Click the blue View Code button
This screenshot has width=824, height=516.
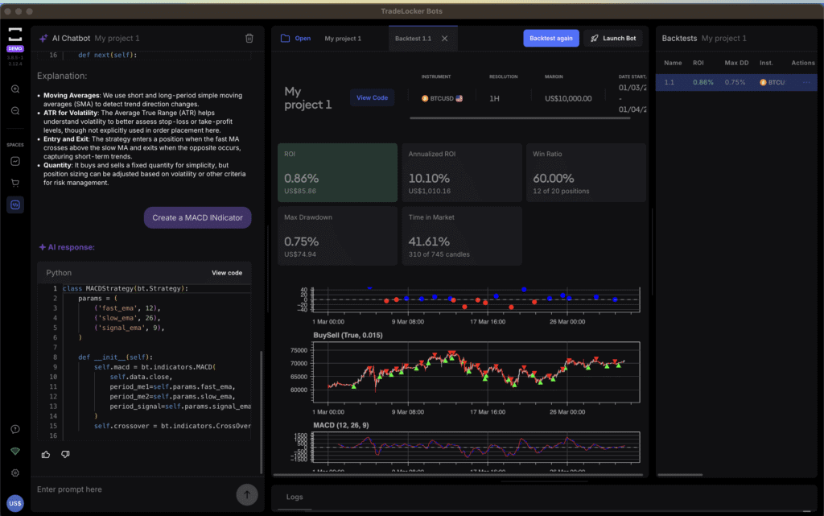[372, 97]
